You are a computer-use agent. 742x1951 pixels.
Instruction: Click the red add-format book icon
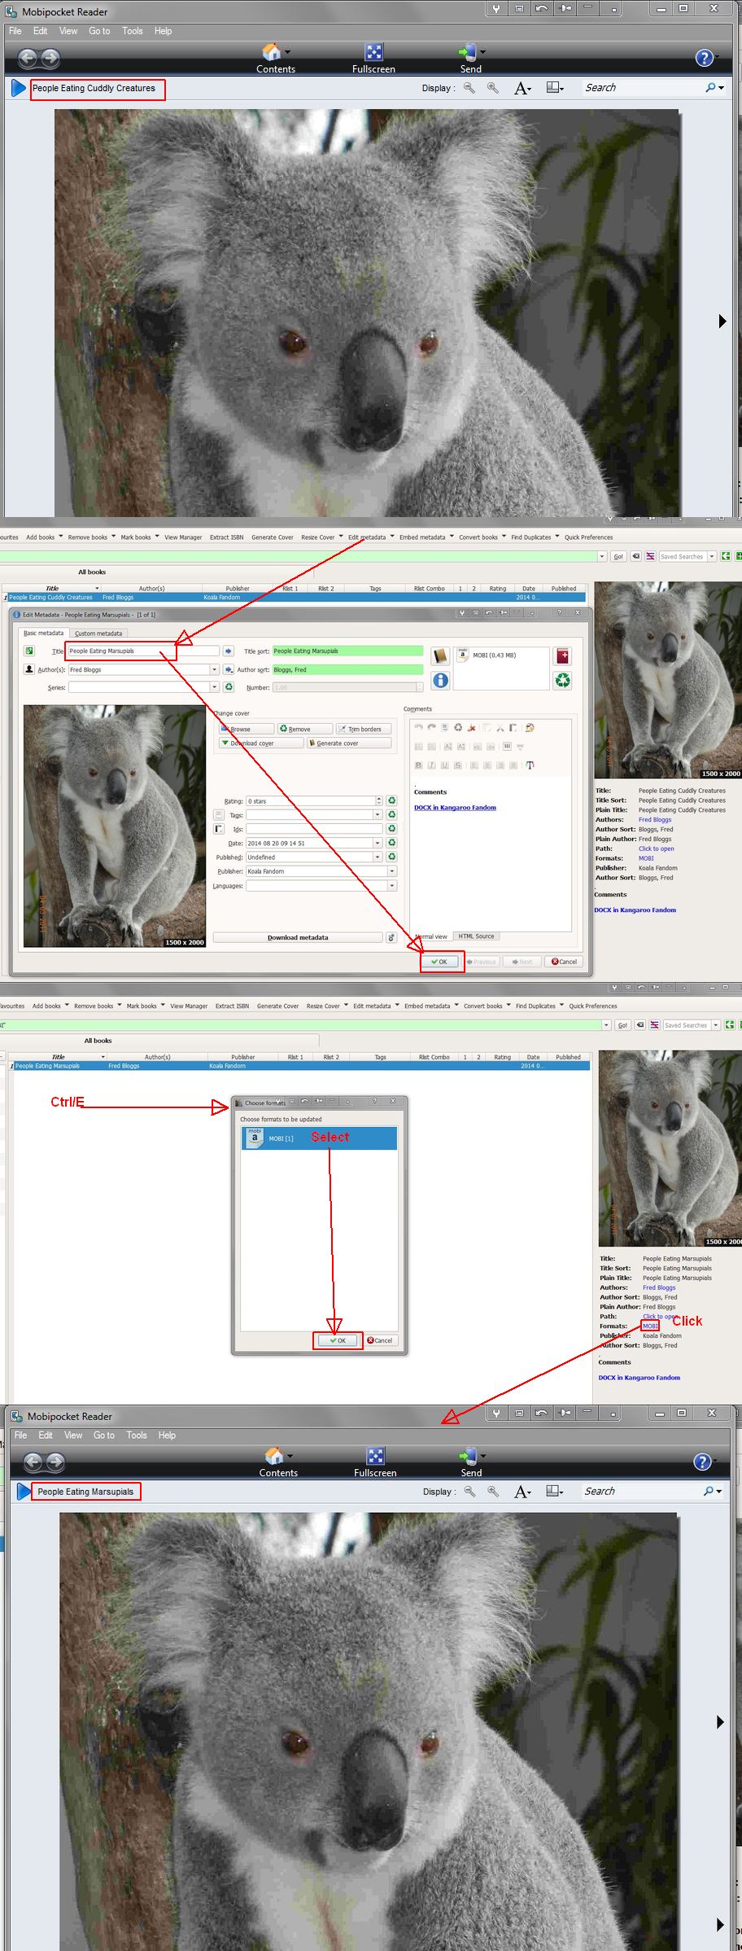562,656
